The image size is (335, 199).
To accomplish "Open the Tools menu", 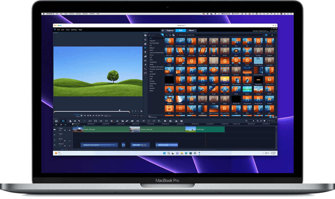I will [x=67, y=29].
